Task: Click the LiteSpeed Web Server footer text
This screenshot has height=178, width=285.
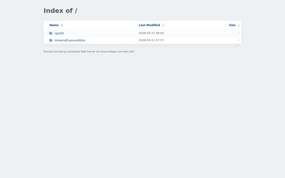Action: pyautogui.click(x=89, y=51)
